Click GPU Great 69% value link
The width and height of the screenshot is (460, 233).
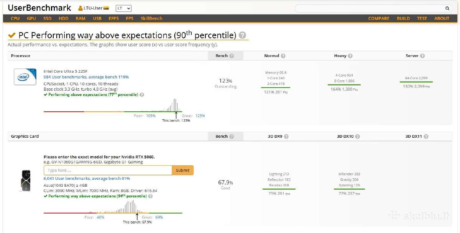tap(159, 217)
